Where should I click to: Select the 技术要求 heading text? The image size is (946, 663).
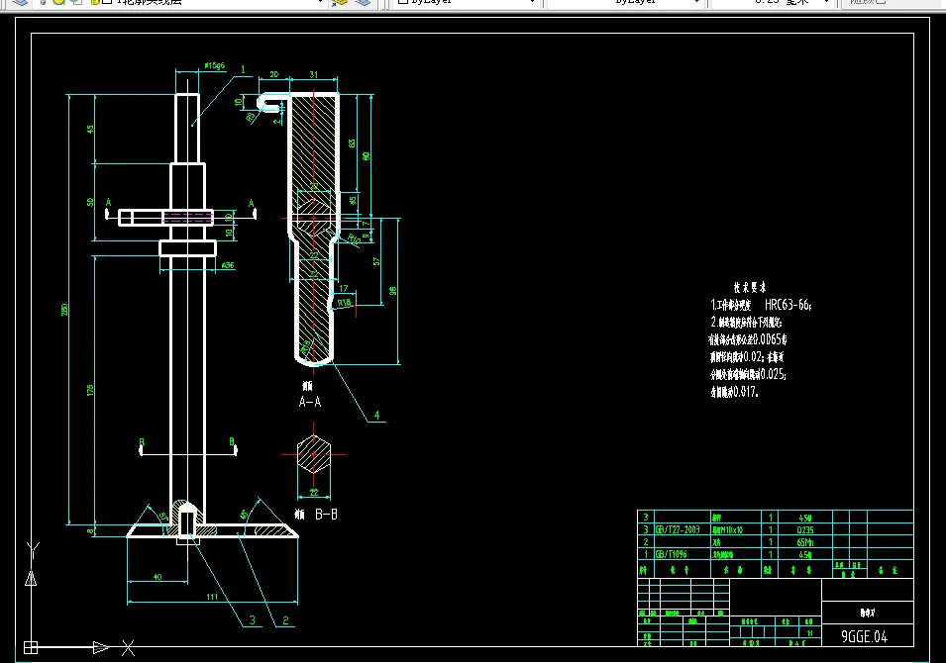[750, 288]
